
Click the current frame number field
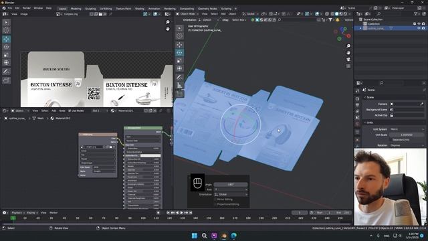[300, 213]
